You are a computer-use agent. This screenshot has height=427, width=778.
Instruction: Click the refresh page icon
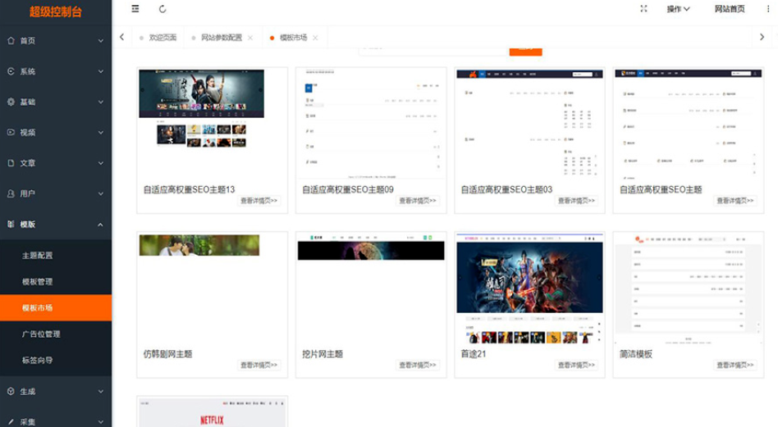(162, 9)
